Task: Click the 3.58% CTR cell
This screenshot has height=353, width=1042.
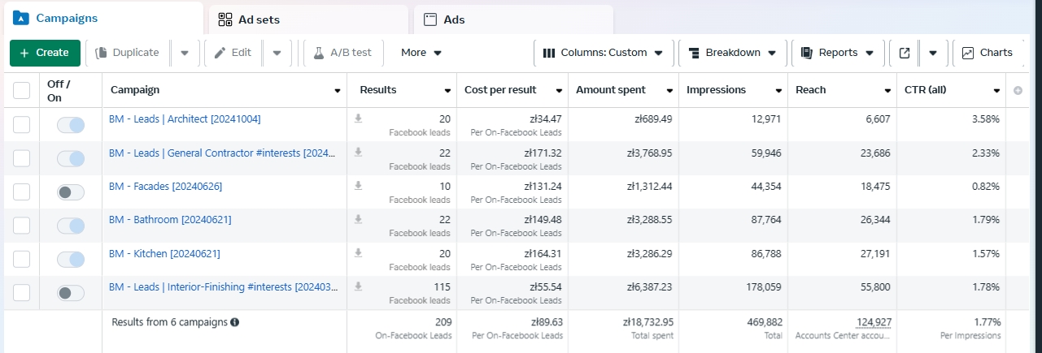Action: [984, 119]
